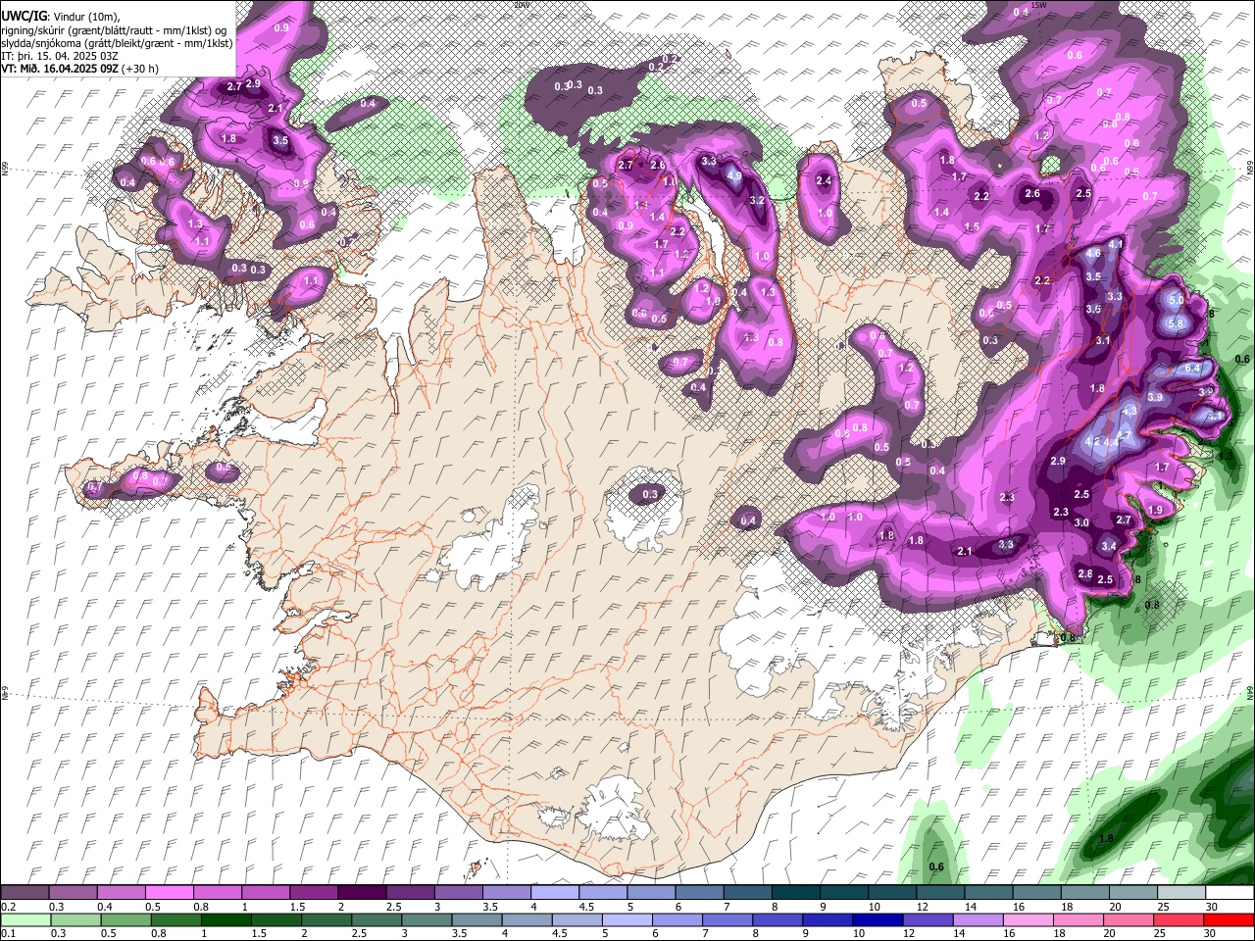The height and width of the screenshot is (941, 1255).
Task: Click the 4.6 value on the map
Action: pos(1094,253)
